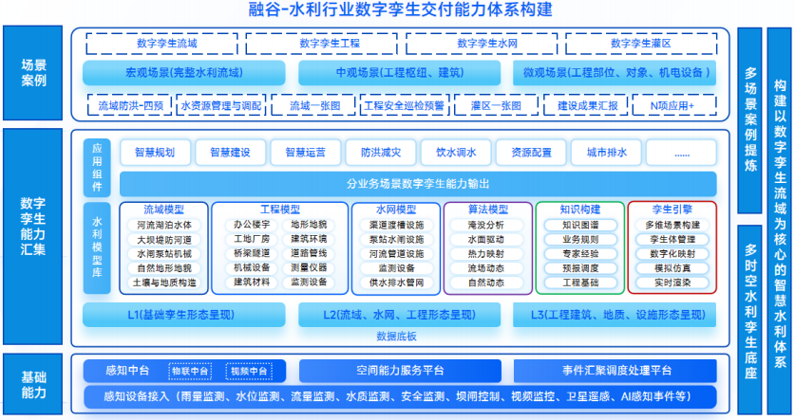Click the 流域模型 heading
This screenshot has height=420, width=795.
click(x=163, y=210)
